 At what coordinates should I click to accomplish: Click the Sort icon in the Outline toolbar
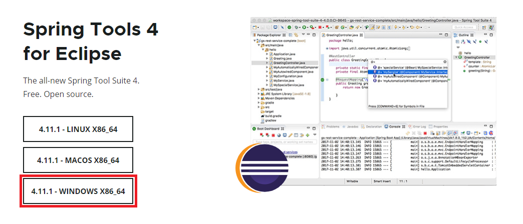(463, 41)
